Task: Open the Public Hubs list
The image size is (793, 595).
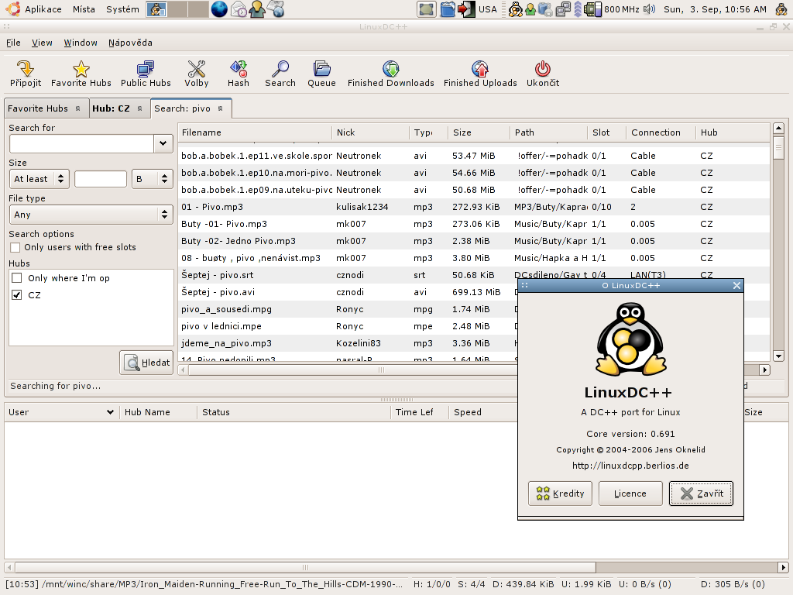Action: (146, 74)
